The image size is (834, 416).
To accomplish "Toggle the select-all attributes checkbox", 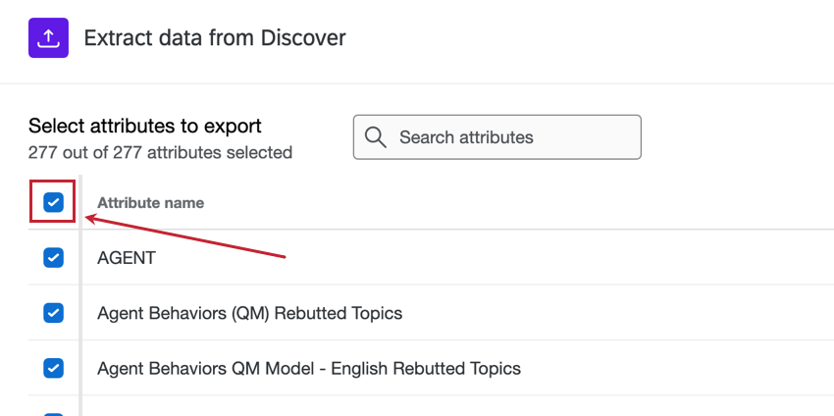I will click(x=53, y=203).
